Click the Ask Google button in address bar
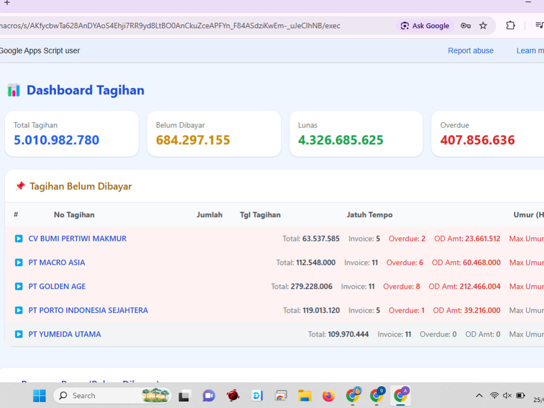The height and width of the screenshot is (408, 544). [425, 26]
